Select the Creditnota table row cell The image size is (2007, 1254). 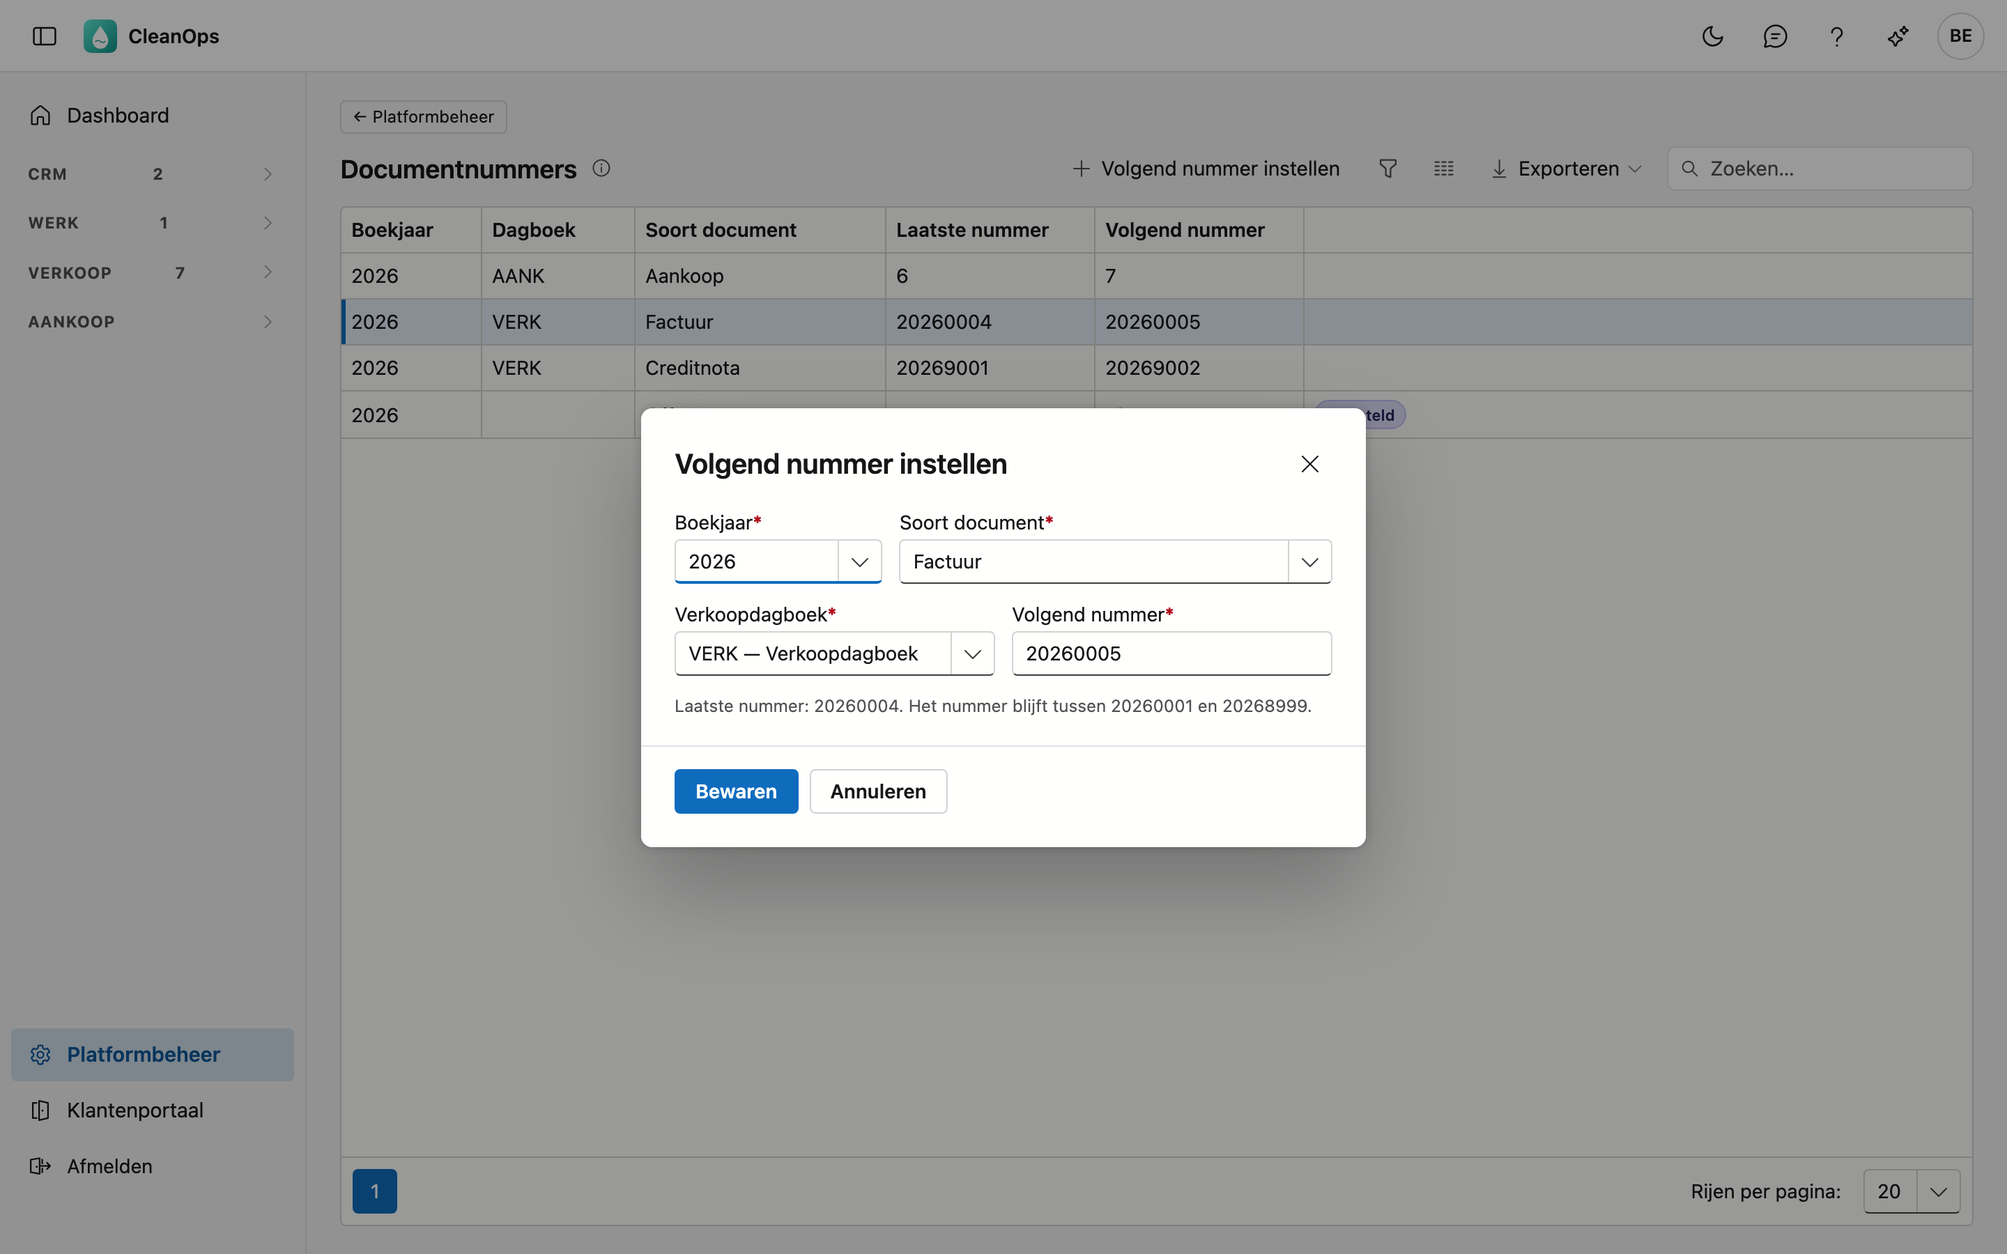pos(760,367)
